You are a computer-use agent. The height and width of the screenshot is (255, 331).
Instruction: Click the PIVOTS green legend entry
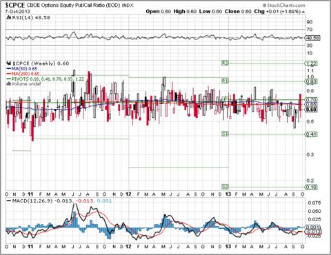(46, 79)
